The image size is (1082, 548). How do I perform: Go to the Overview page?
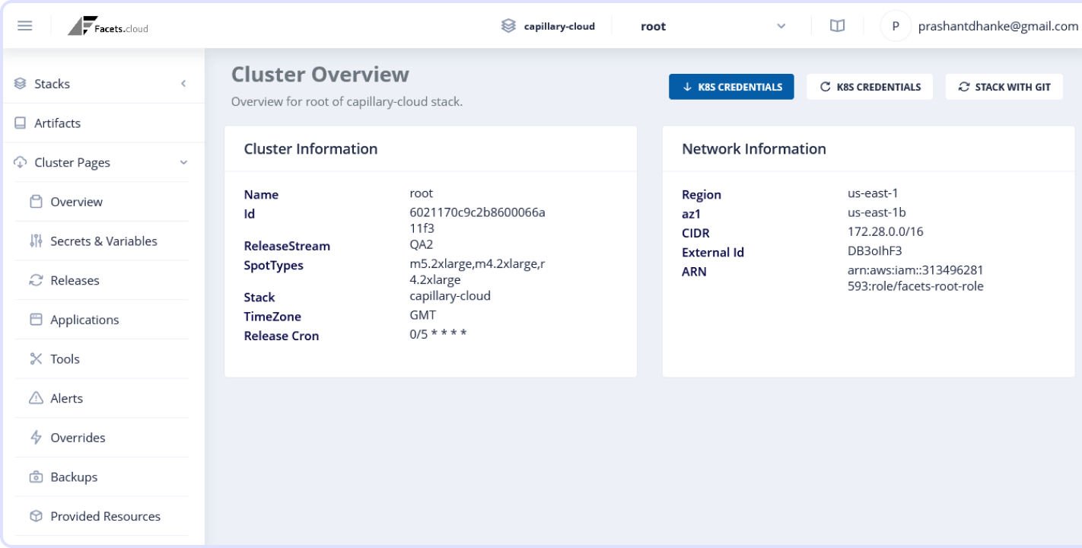pyautogui.click(x=102, y=202)
